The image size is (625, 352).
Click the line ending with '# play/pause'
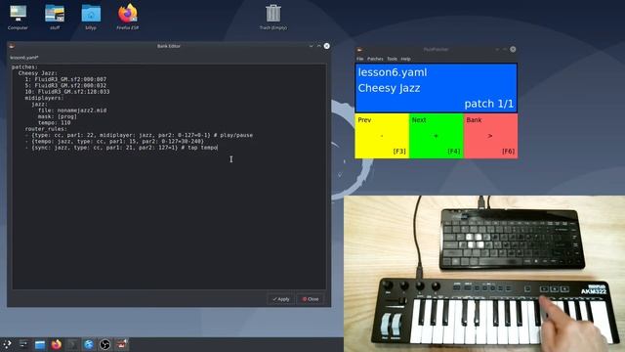coord(139,135)
